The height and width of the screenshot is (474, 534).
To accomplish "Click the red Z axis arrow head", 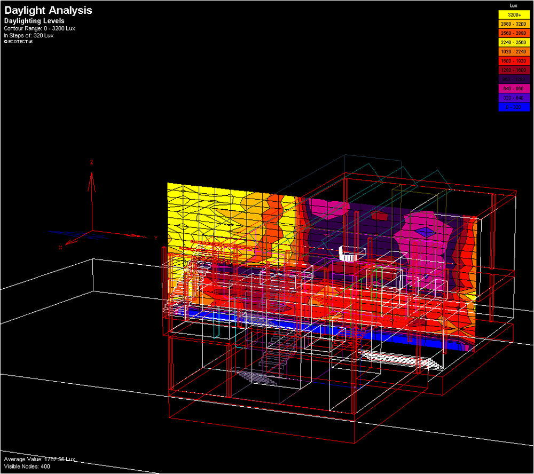I will point(91,181).
